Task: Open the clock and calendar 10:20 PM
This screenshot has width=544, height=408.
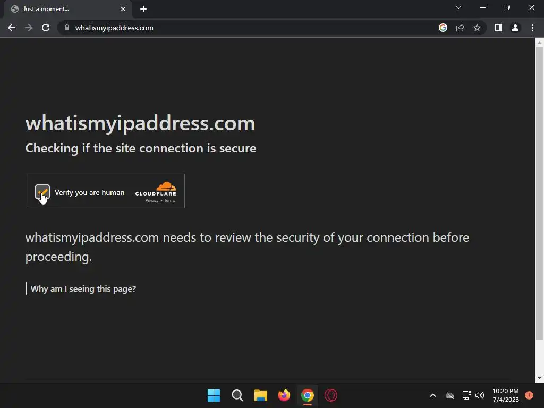Action: 506,395
